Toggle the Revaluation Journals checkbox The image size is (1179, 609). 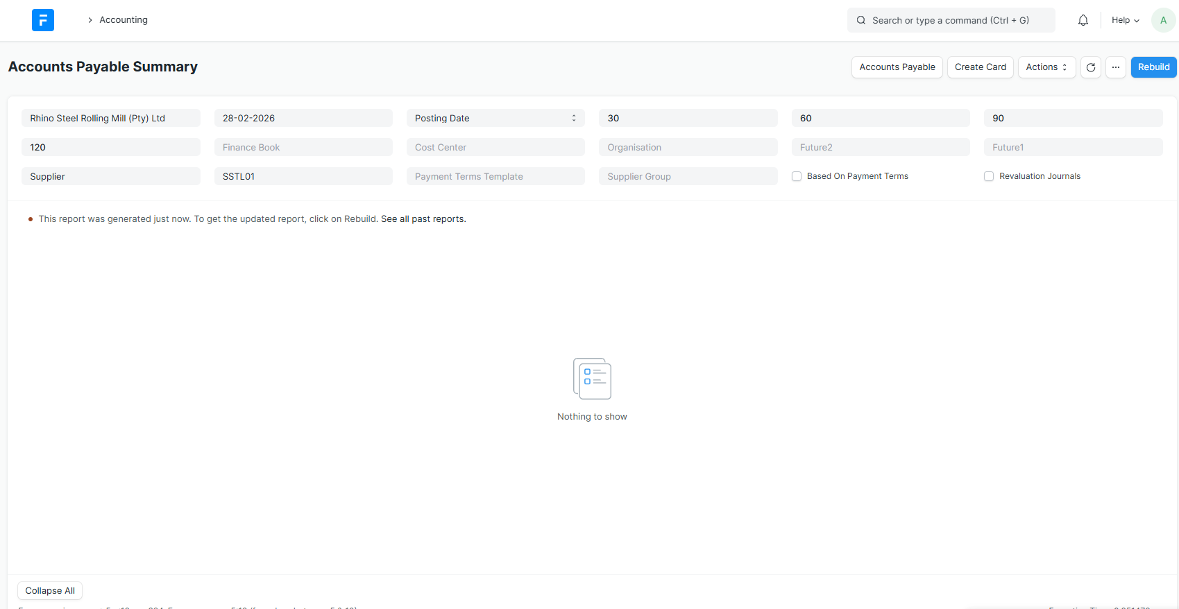tap(989, 176)
